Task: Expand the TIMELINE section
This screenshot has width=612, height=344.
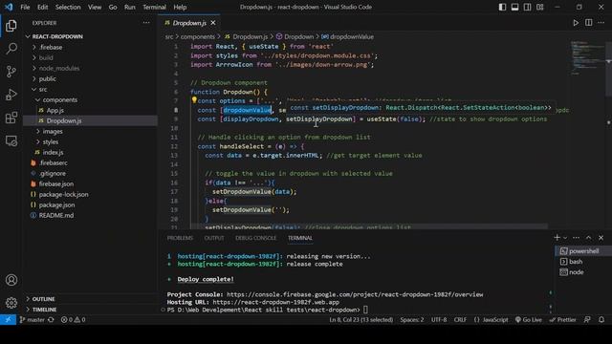Action: [44, 310]
